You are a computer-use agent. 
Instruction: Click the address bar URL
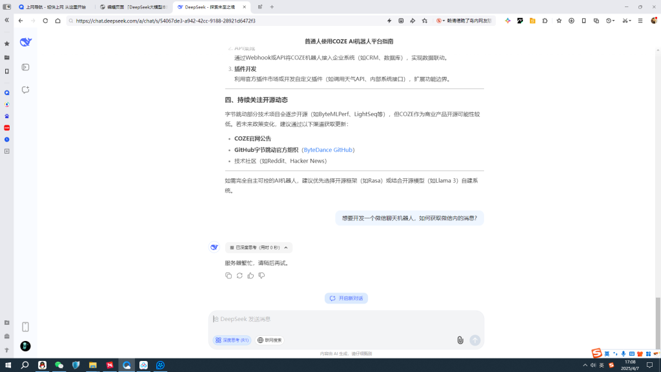click(166, 21)
